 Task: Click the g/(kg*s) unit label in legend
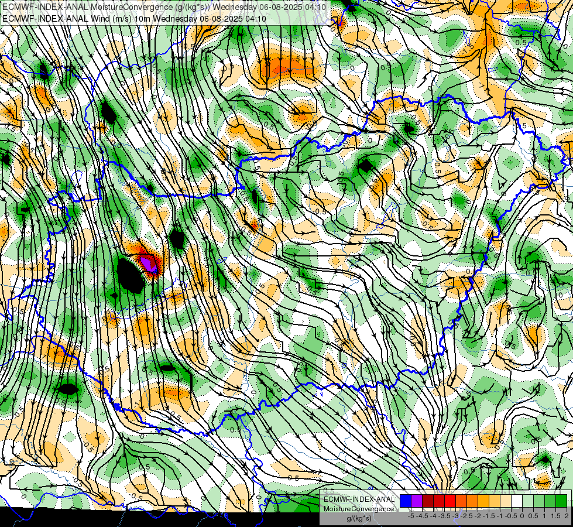359,519
